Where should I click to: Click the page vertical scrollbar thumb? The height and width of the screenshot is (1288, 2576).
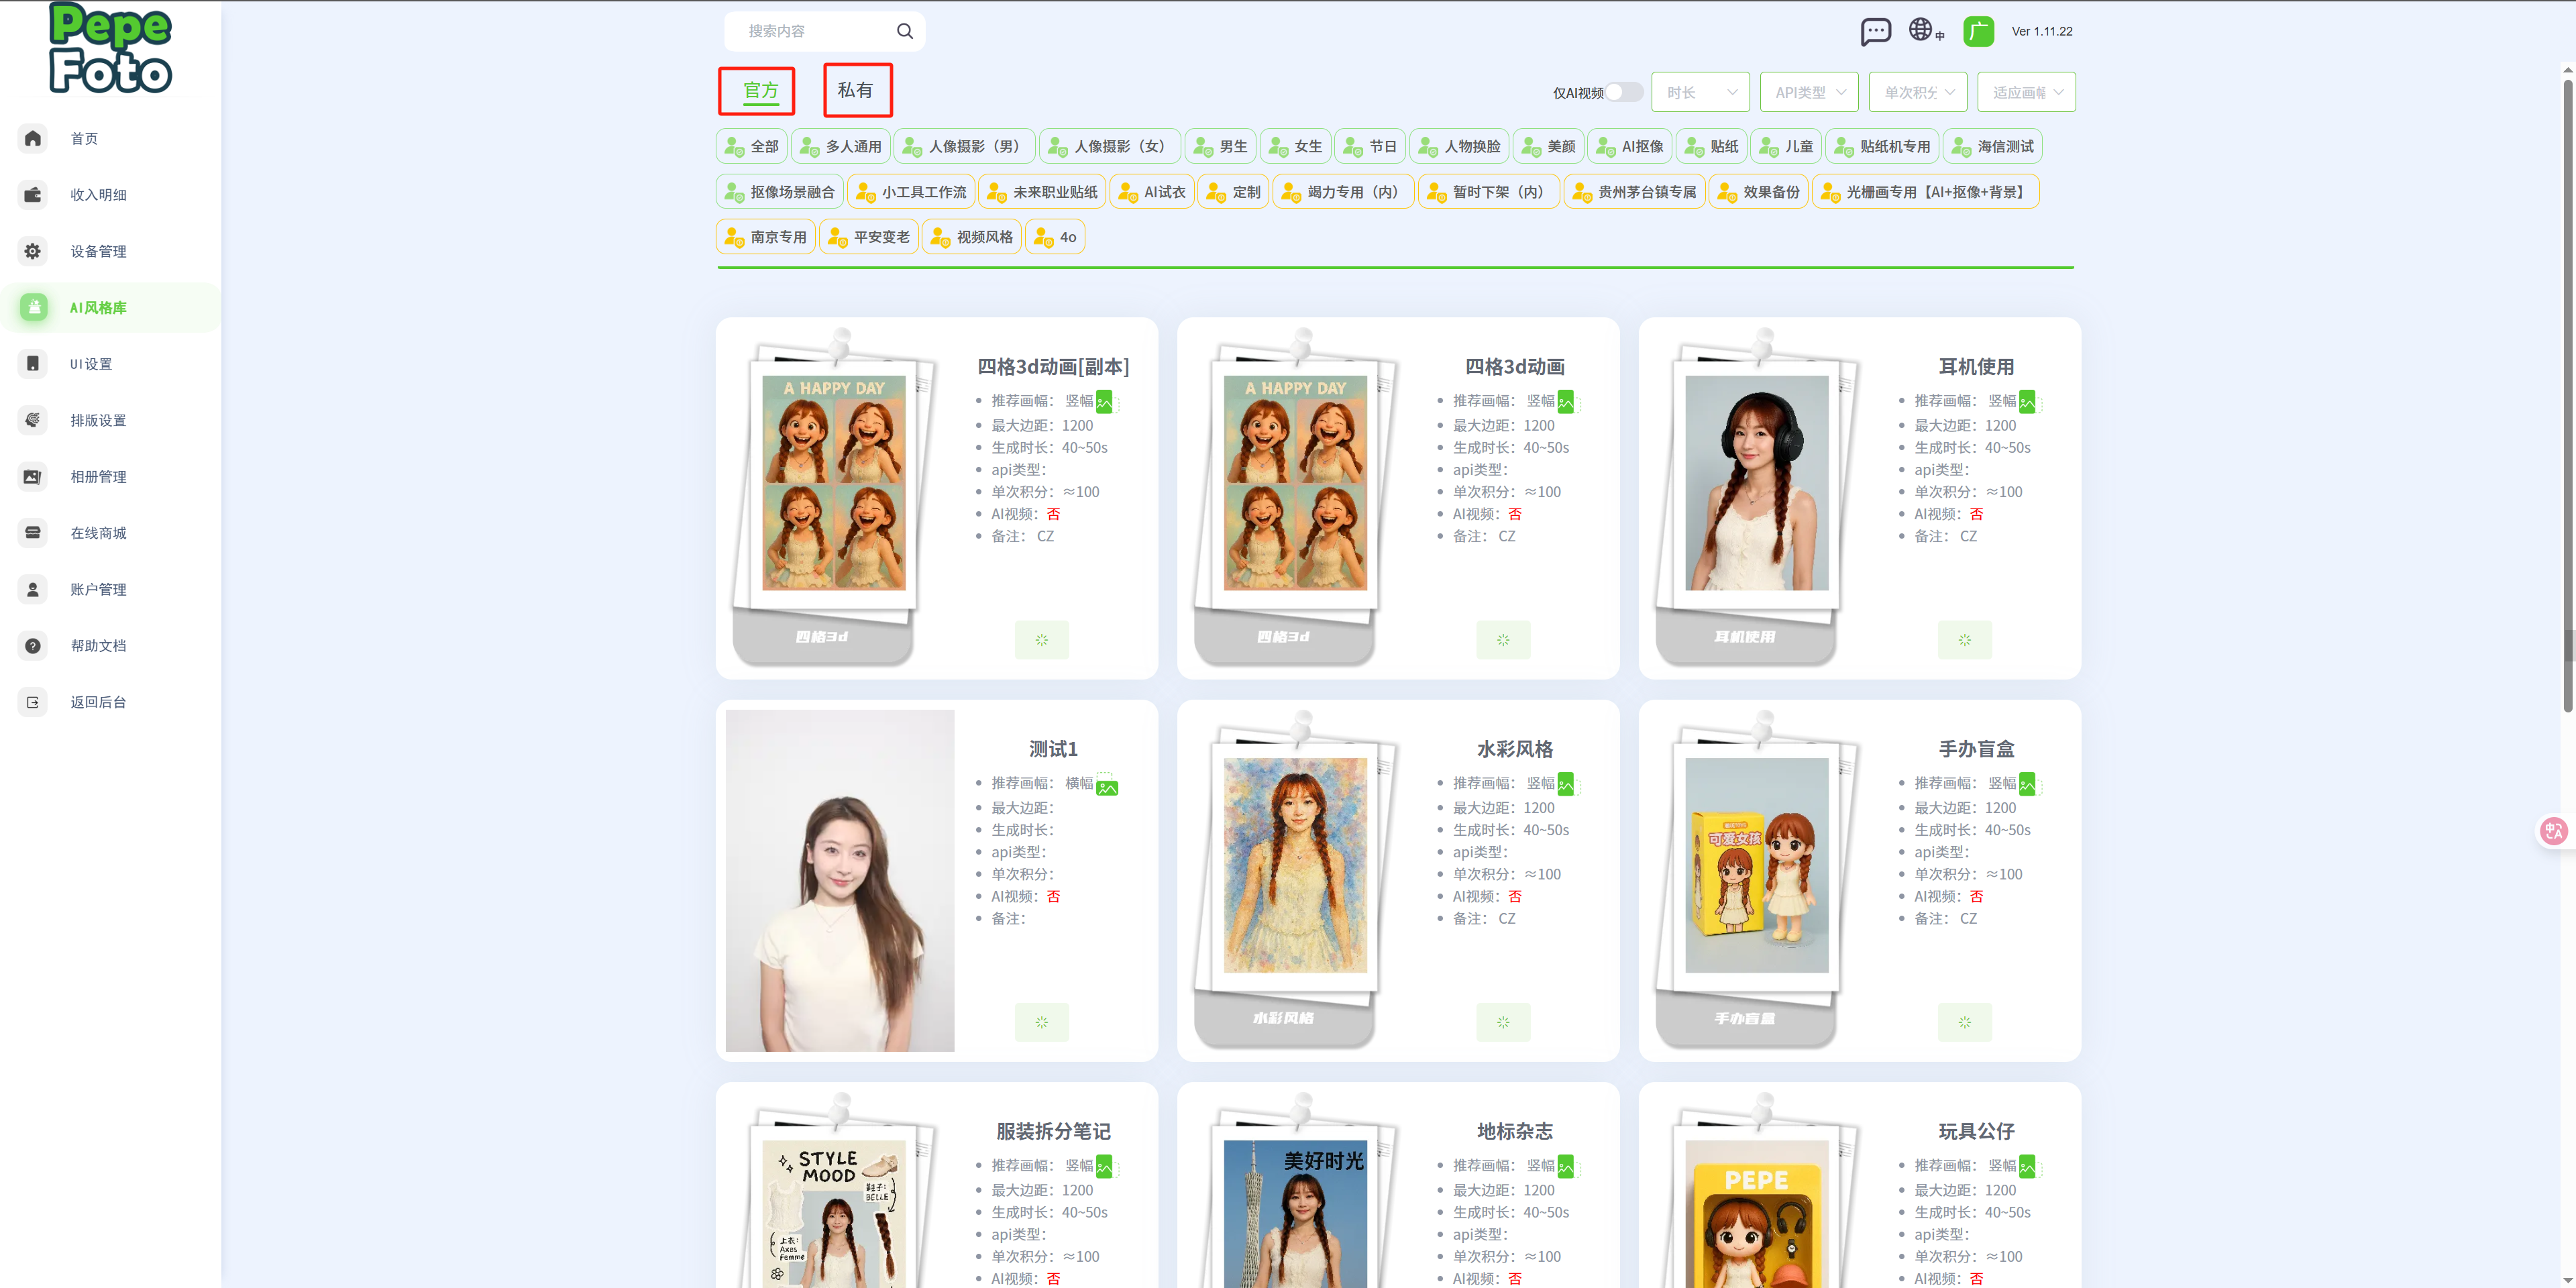coord(2567,395)
